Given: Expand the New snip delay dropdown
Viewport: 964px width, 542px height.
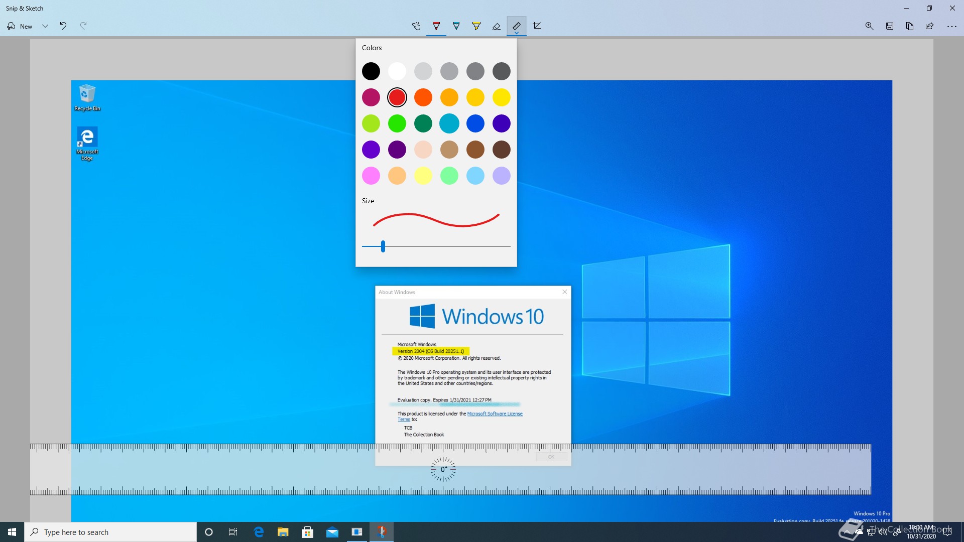Looking at the screenshot, I should [x=45, y=26].
